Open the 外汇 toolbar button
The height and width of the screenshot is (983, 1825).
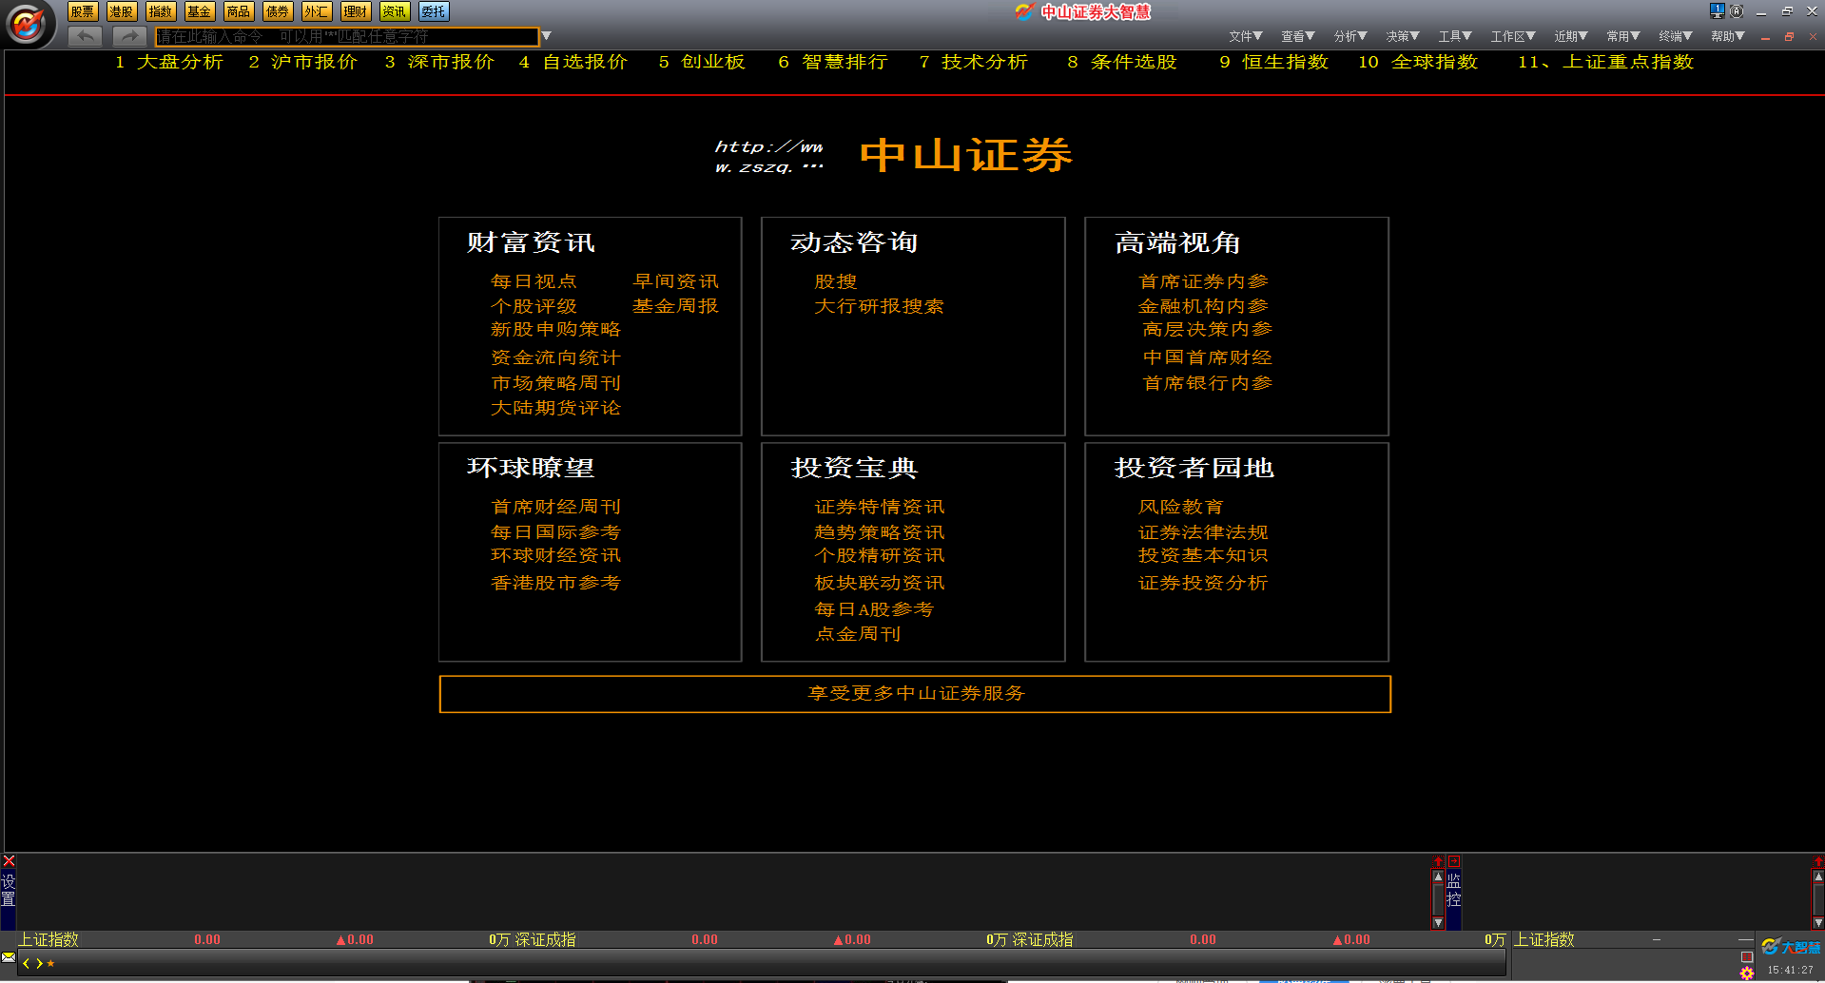pos(317,11)
